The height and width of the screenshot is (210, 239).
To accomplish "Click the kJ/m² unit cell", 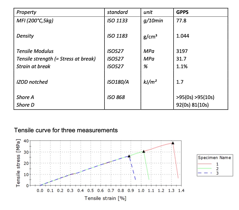I will 150,82.
